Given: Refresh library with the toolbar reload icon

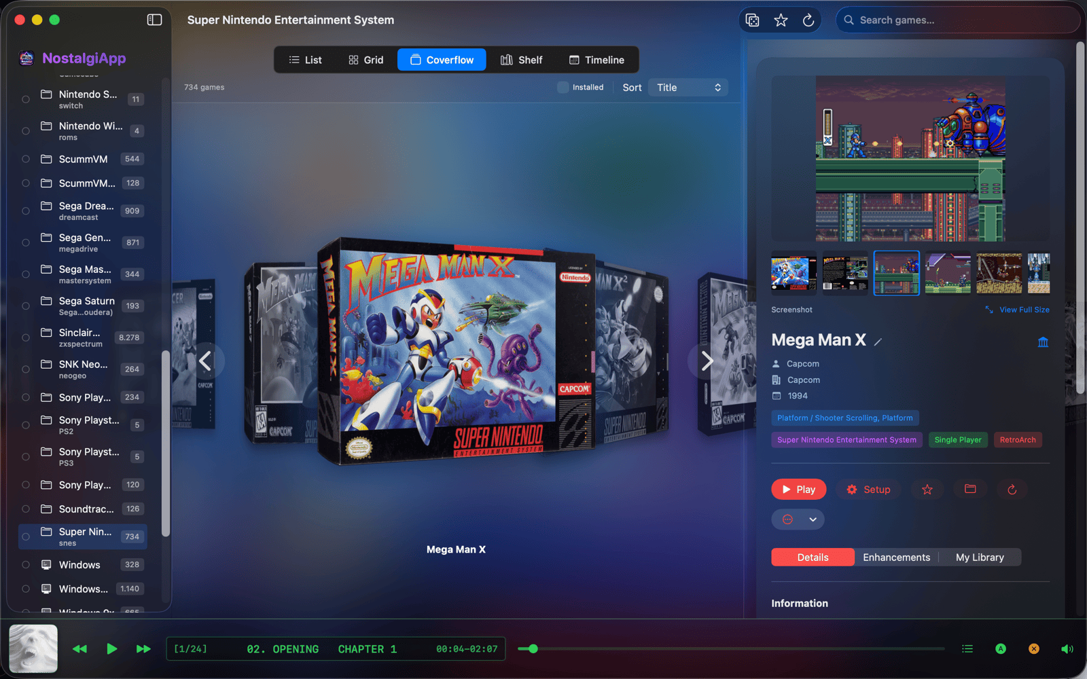Looking at the screenshot, I should (808, 20).
